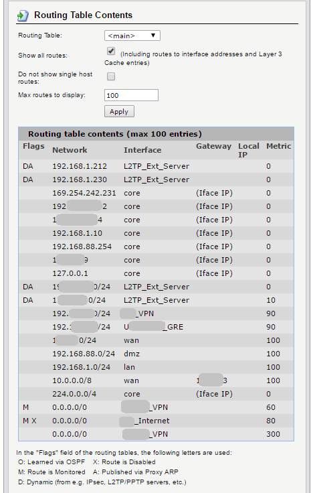Click the Routing Table Contents header icon
Image resolution: width=311 pixels, height=493 pixels.
click(x=23, y=15)
